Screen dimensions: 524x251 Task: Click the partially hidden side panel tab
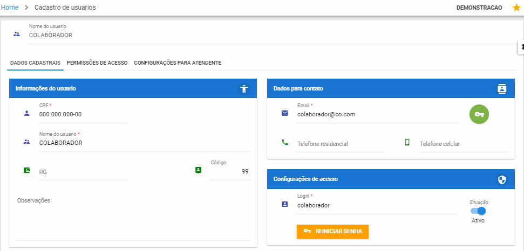(521, 47)
